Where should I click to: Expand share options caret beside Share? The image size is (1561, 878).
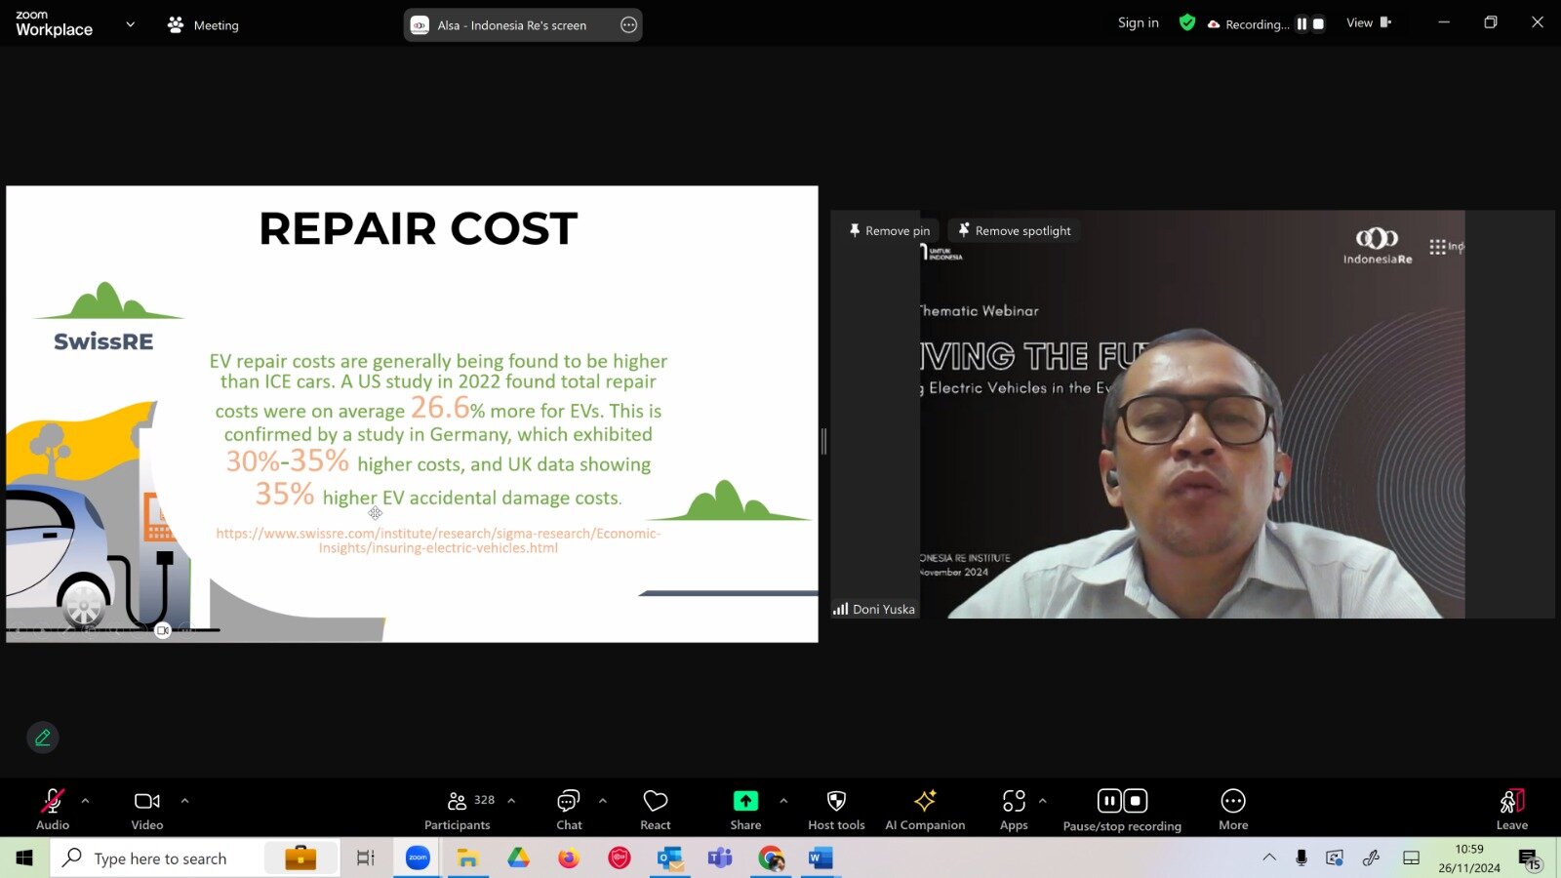click(783, 801)
